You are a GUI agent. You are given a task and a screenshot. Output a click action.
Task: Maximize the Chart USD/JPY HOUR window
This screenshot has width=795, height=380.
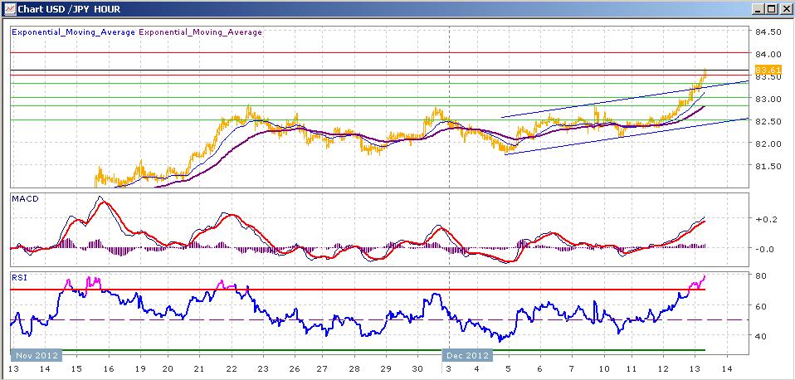point(771,9)
